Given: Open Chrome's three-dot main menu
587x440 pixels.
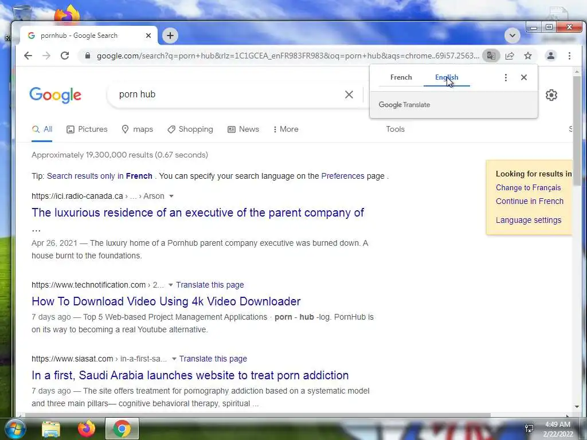Looking at the screenshot, I should 569,56.
